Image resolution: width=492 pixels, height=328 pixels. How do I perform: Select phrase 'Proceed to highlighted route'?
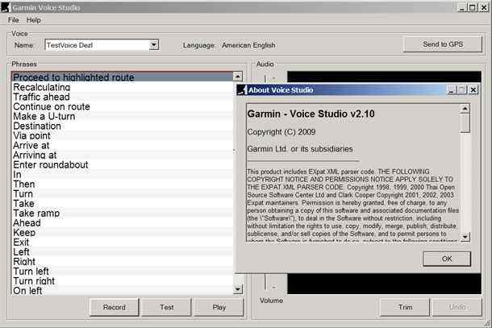click(122, 77)
